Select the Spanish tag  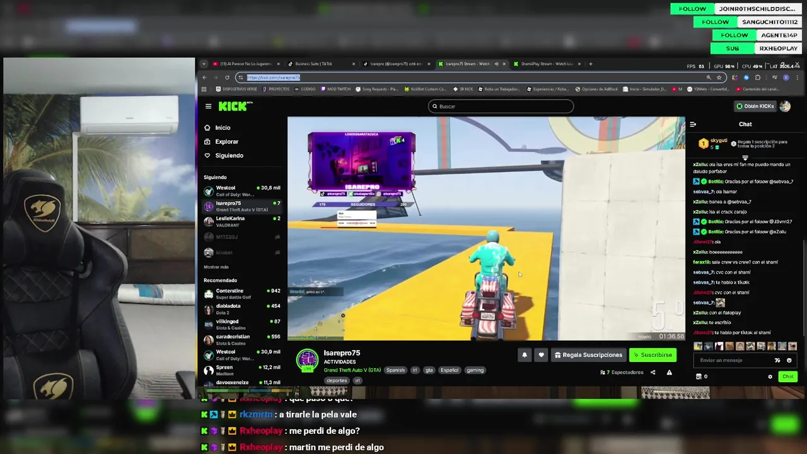point(395,370)
